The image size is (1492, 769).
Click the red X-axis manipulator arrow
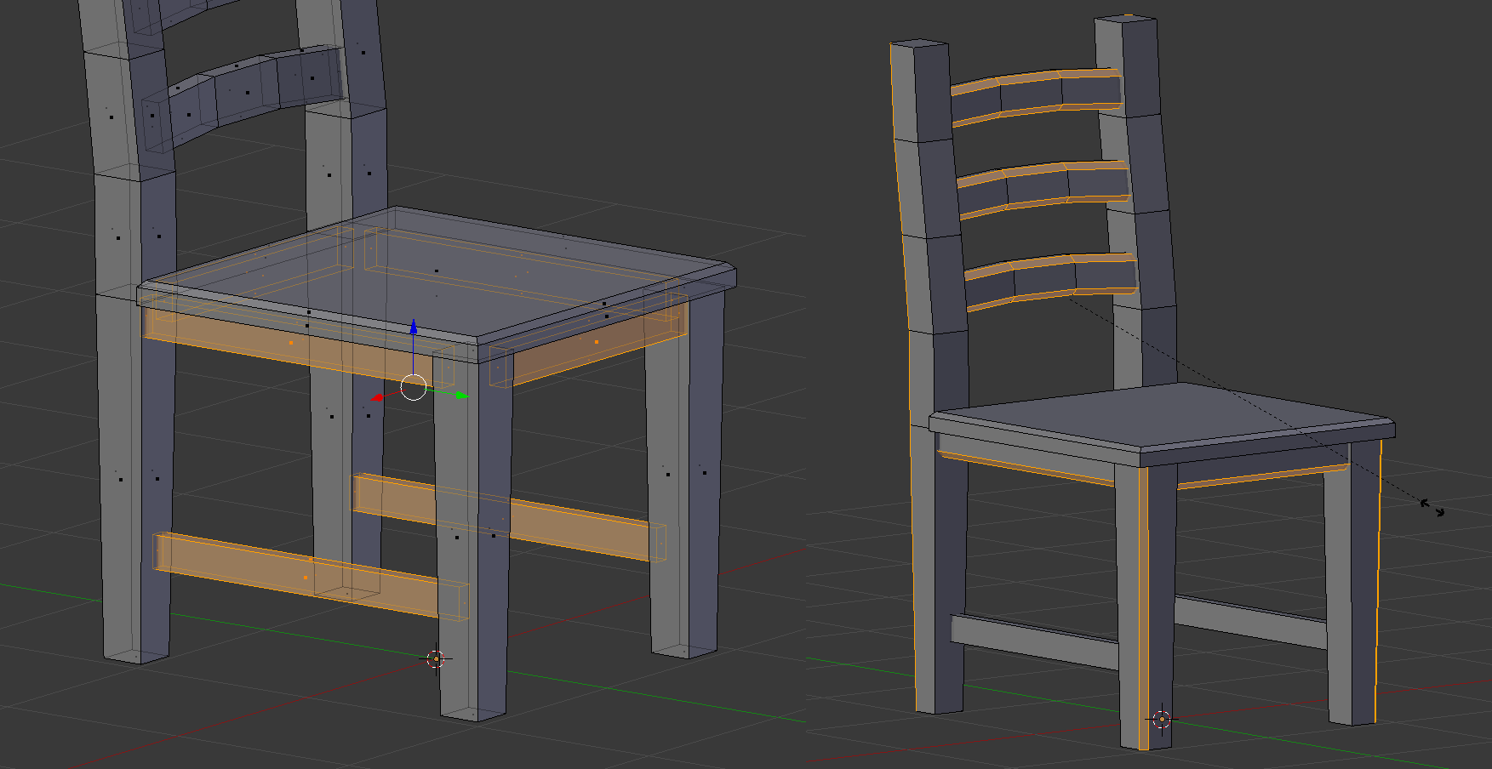[x=377, y=397]
